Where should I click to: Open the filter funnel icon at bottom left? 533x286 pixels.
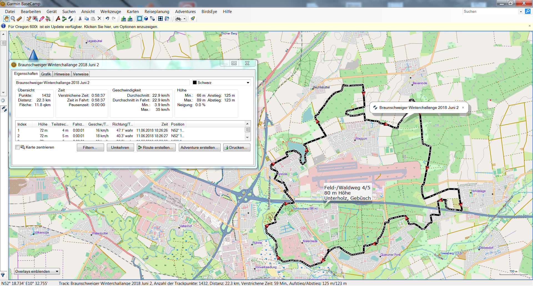click(x=3, y=275)
